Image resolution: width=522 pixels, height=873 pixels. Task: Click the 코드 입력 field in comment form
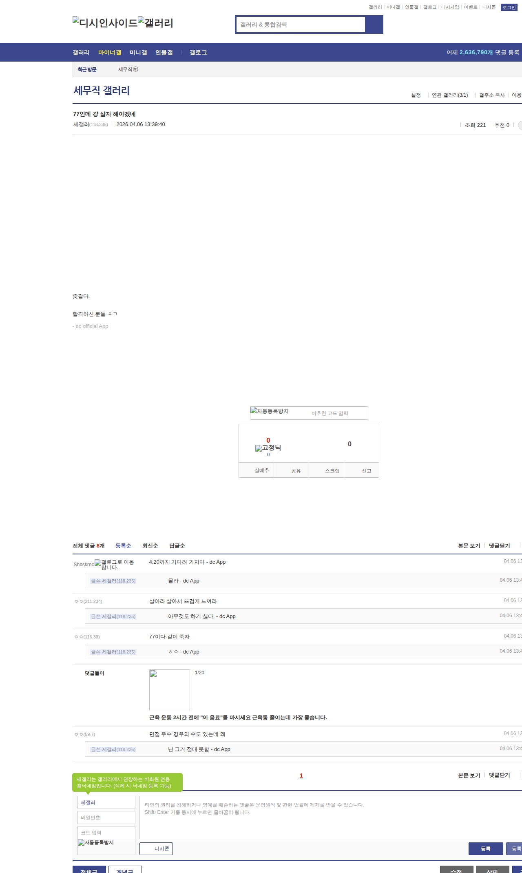[106, 833]
